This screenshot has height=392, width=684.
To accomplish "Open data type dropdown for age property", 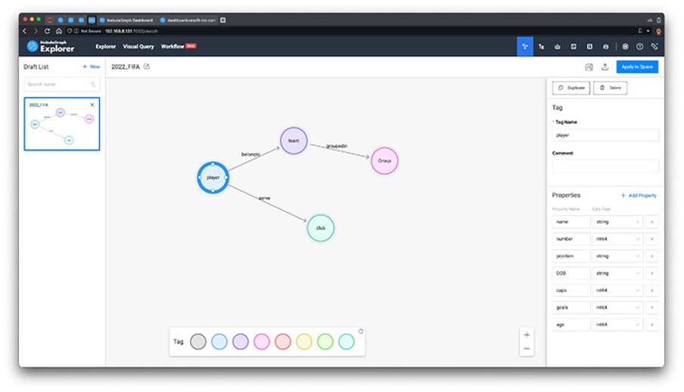I will pos(617,325).
